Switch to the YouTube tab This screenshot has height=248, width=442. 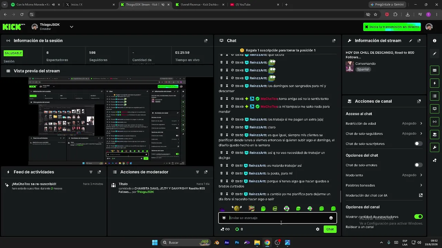[x=254, y=5]
